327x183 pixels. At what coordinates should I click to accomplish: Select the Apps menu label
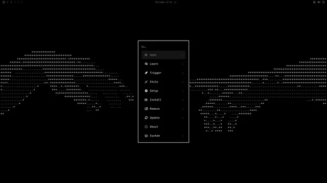click(153, 55)
